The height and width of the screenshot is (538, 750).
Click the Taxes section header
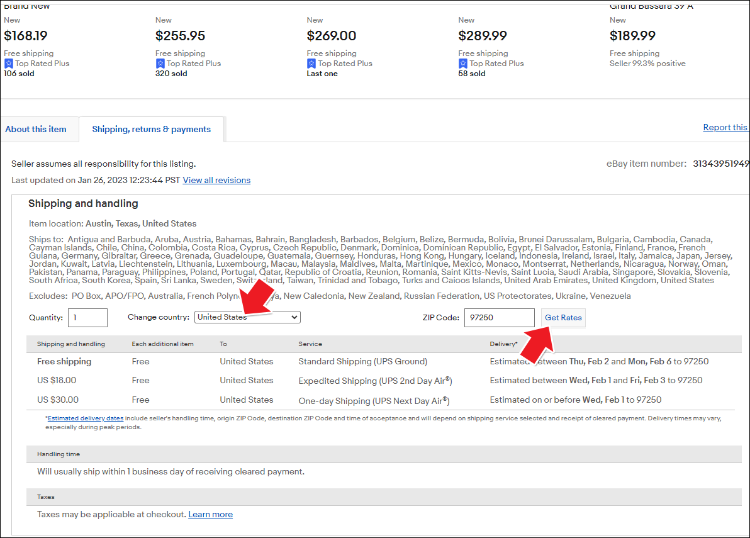46,497
